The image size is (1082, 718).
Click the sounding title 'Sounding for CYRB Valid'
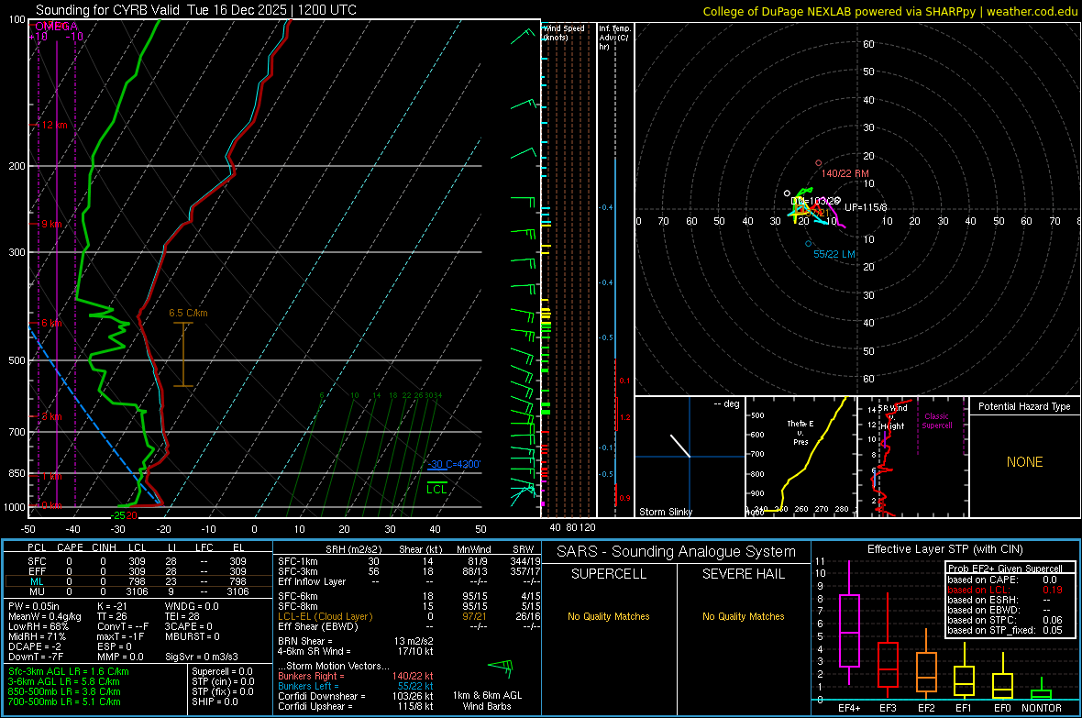(107, 10)
